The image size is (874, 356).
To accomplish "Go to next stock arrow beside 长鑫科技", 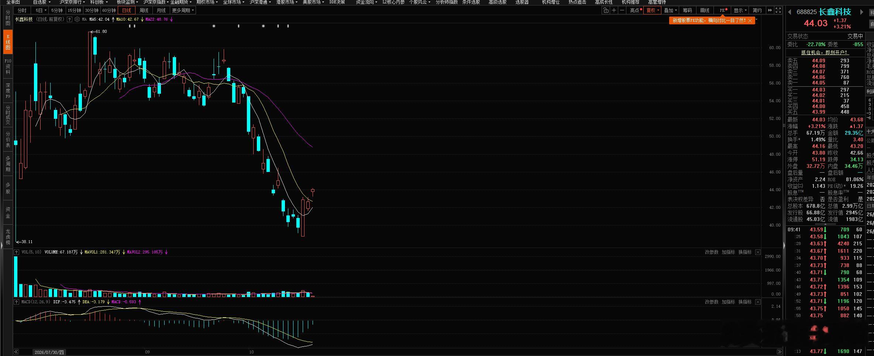I will pyautogui.click(x=861, y=12).
